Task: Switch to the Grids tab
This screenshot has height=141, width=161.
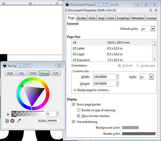Action: [92, 18]
